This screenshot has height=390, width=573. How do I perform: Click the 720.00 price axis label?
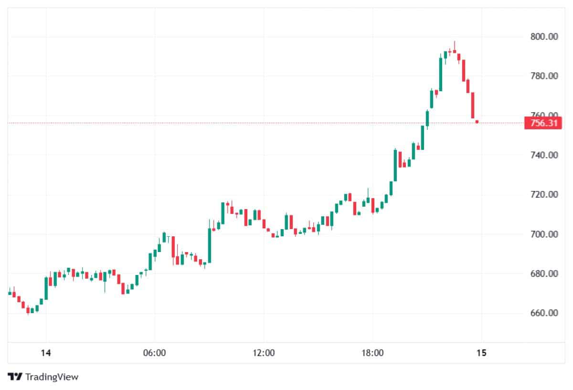tap(544, 194)
